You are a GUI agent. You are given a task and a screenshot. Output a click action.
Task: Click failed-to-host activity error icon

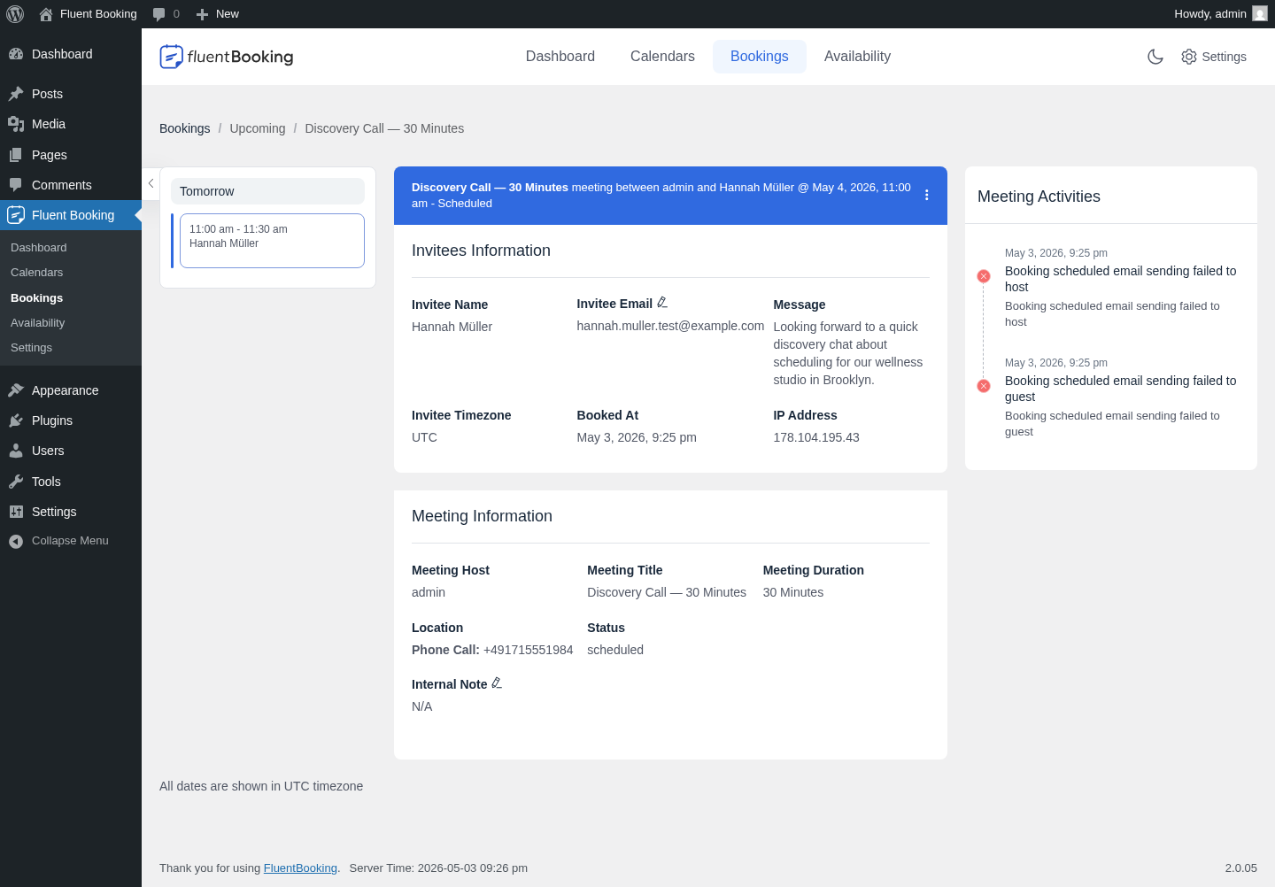[984, 276]
